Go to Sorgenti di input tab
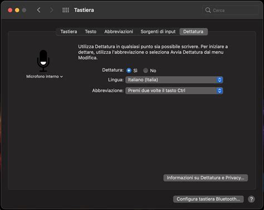The height and width of the screenshot is (210, 264). [x=158, y=32]
